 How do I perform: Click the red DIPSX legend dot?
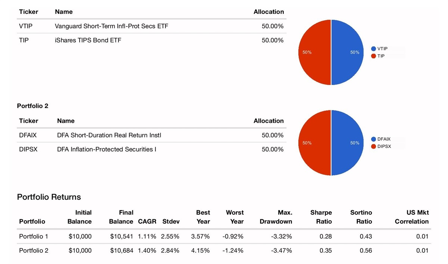pyautogui.click(x=373, y=146)
